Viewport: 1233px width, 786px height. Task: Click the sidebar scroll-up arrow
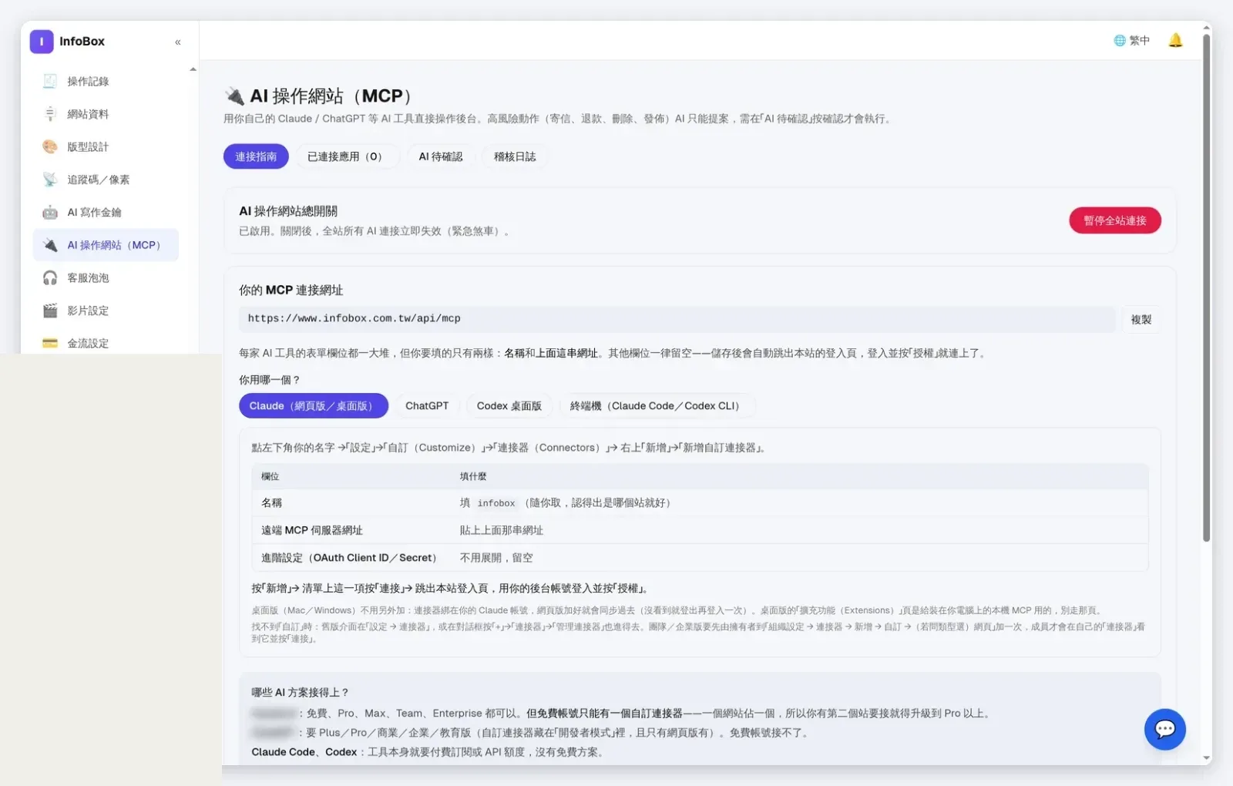point(193,70)
